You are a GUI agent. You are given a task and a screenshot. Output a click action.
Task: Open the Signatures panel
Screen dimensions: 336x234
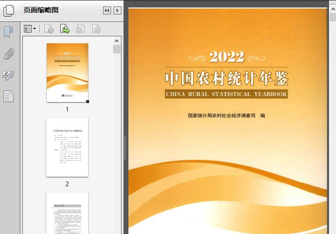[x=8, y=76]
